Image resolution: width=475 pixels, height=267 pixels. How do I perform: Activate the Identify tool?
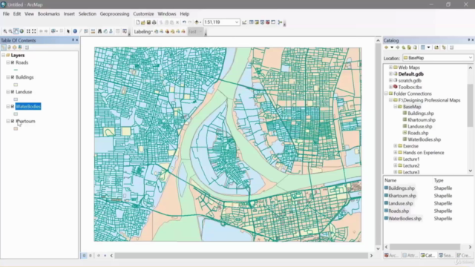[x=75, y=31]
